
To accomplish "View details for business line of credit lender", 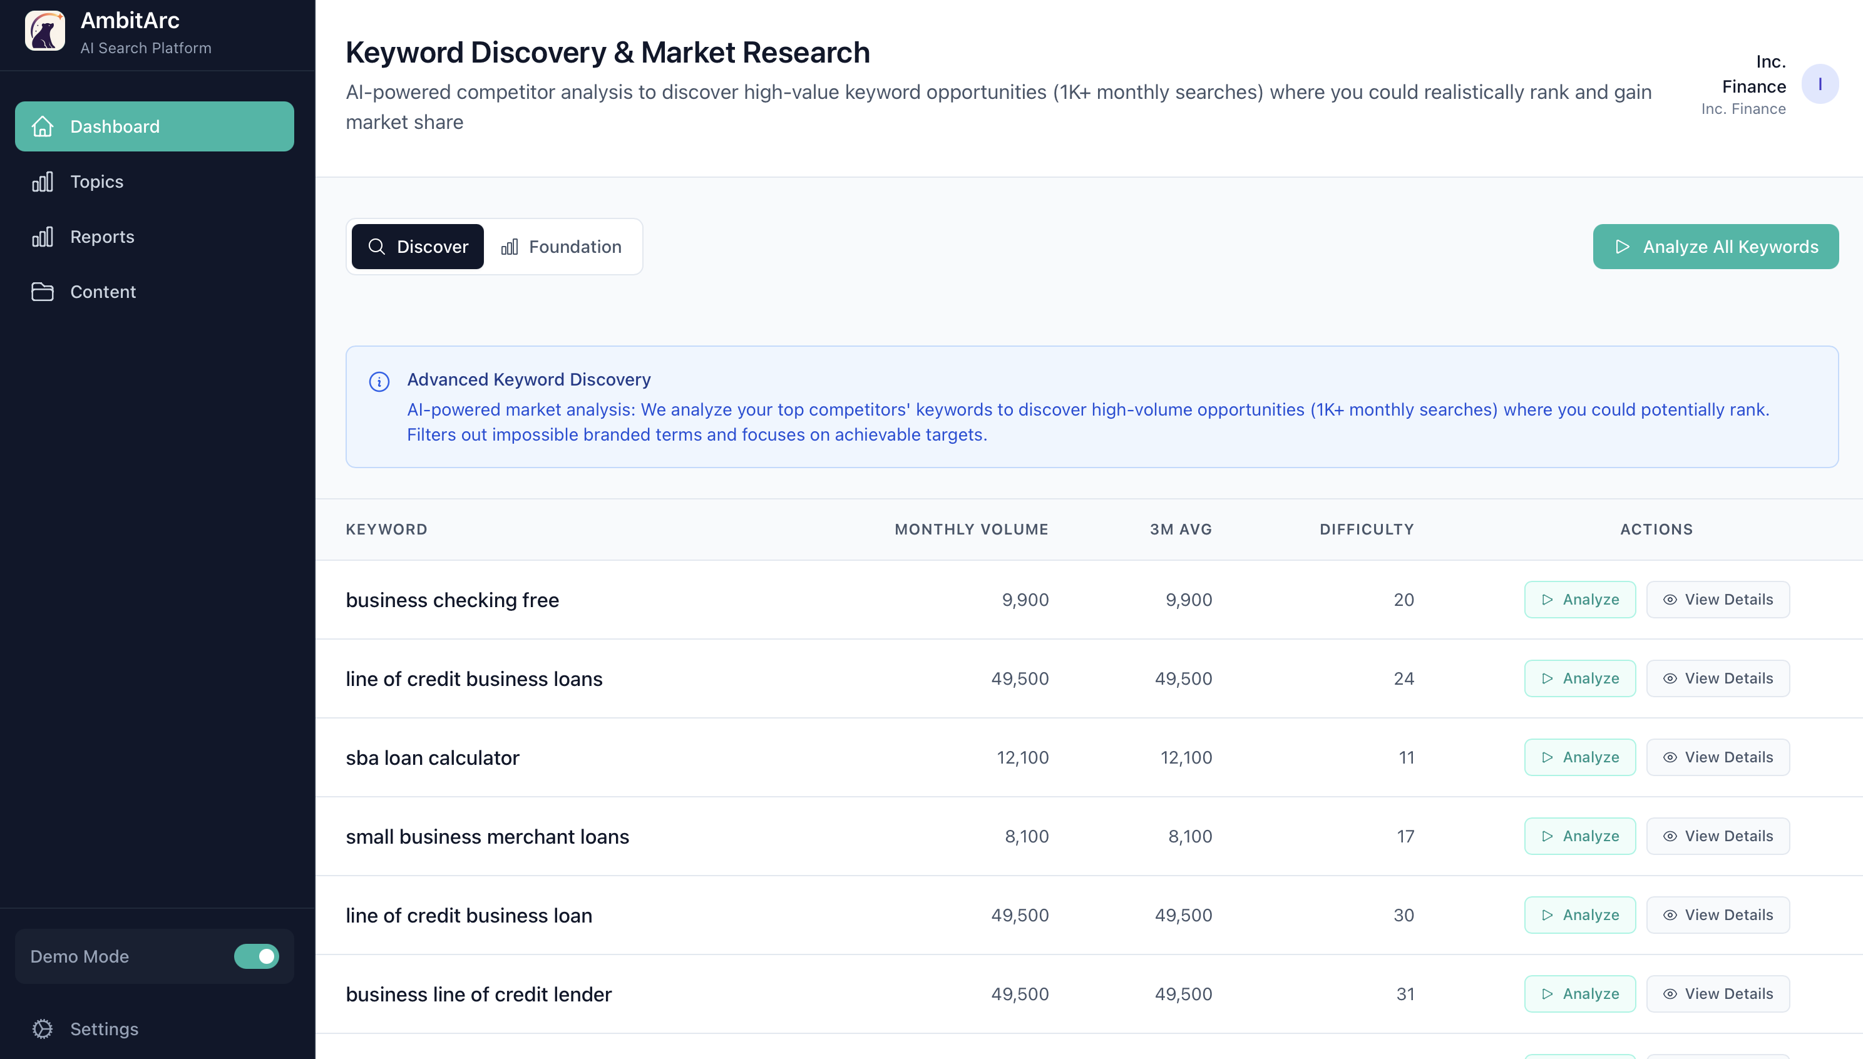I will [1718, 993].
